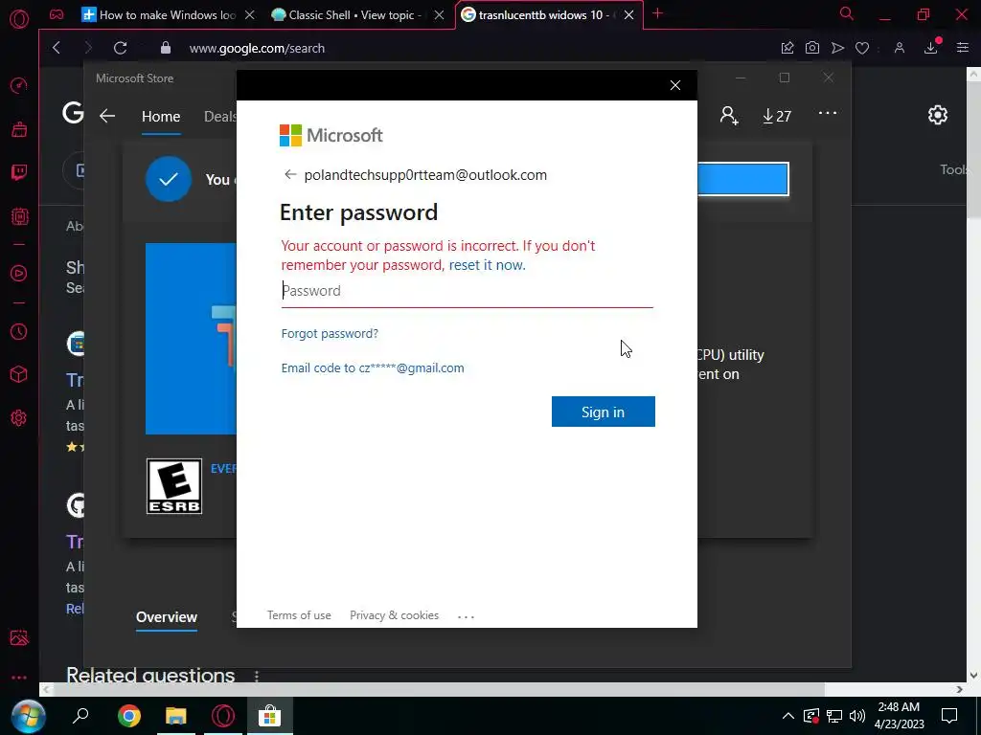Open Opera downloads icon
The height and width of the screenshot is (735, 981).
(931, 48)
